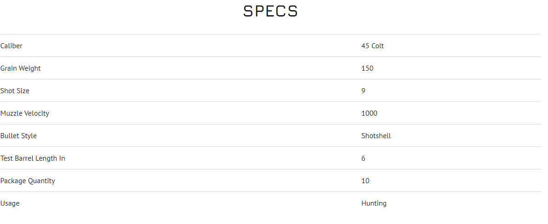This screenshot has height=224, width=548.
Task: Click the divider between Caliber and Grain Weight rows
Action: click(x=270, y=57)
